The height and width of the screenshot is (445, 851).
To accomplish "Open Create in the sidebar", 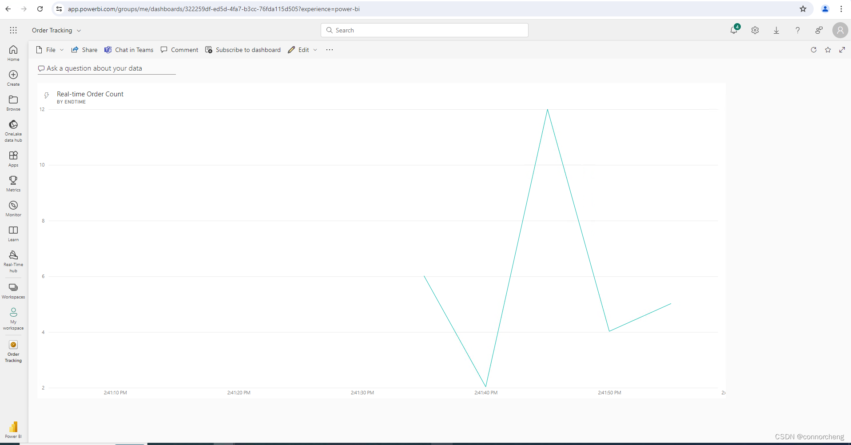I will click(x=13, y=78).
